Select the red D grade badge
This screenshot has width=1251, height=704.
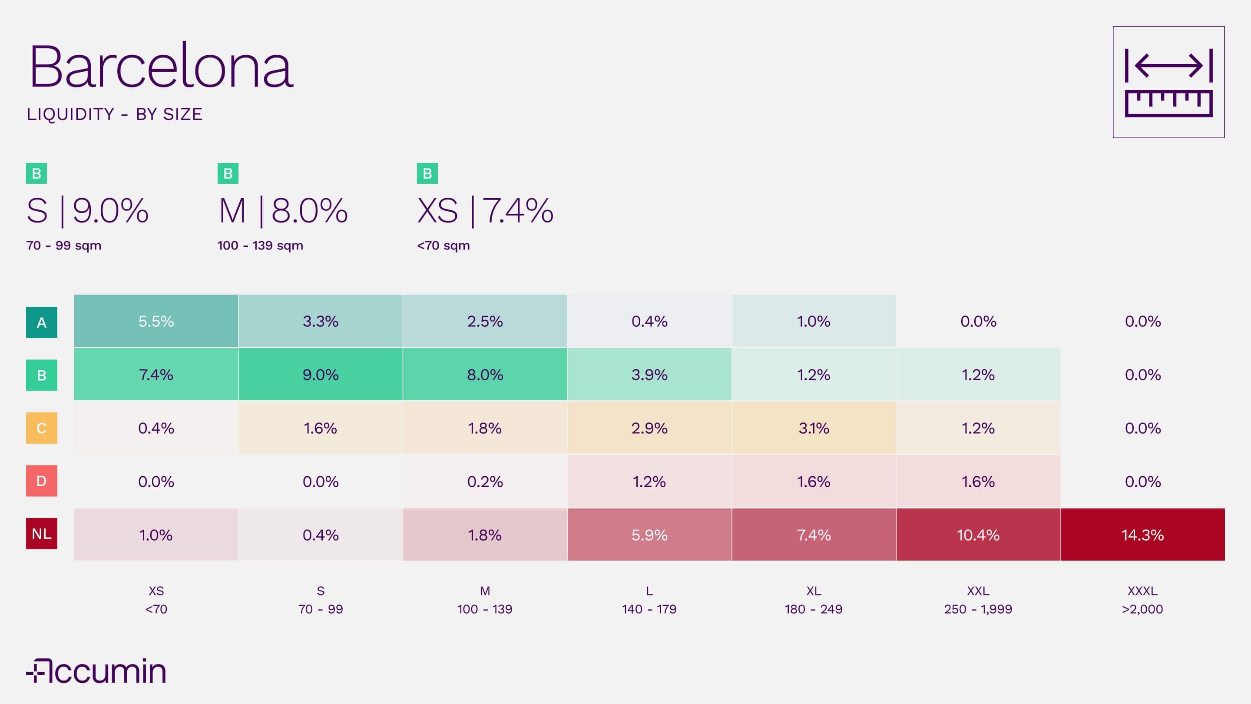tap(41, 481)
